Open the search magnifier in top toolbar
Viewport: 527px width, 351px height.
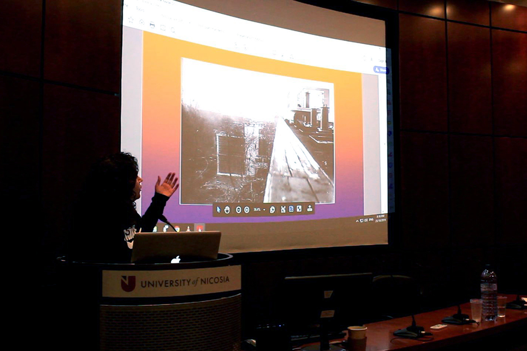[x=173, y=30]
